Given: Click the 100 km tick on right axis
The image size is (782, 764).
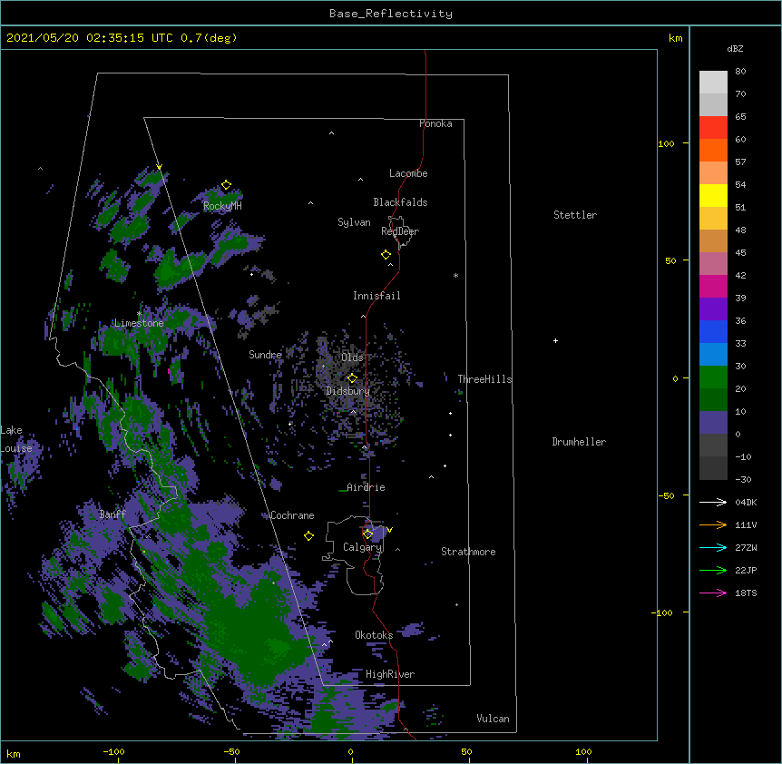Looking at the screenshot, I should 666,143.
